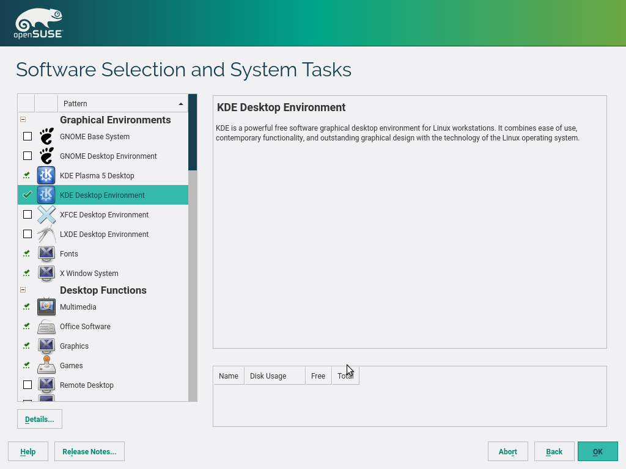Open Release Notes...

[x=89, y=451]
